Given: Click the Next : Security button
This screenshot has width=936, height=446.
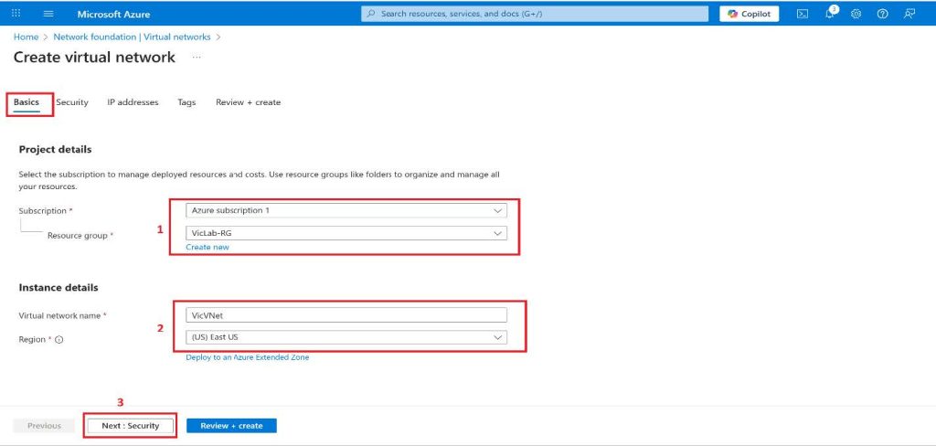Looking at the screenshot, I should tap(130, 426).
